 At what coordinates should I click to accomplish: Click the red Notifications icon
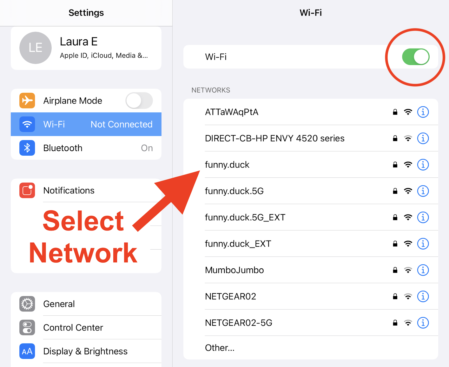(x=27, y=190)
